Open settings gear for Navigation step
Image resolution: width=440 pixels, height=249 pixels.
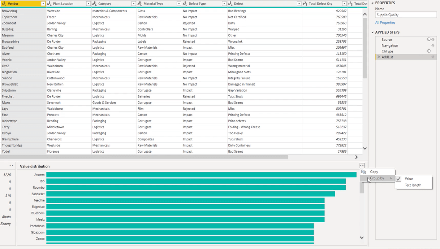coord(433,45)
